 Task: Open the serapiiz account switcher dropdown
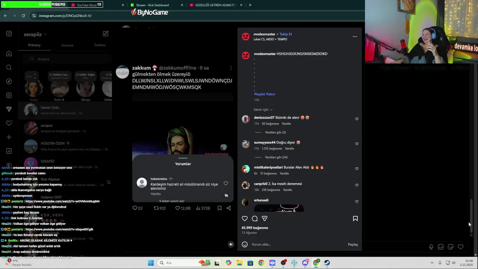[35, 34]
